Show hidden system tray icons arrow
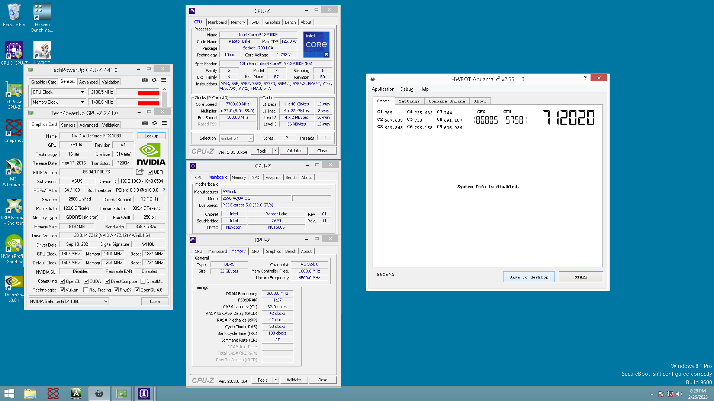 click(652, 394)
